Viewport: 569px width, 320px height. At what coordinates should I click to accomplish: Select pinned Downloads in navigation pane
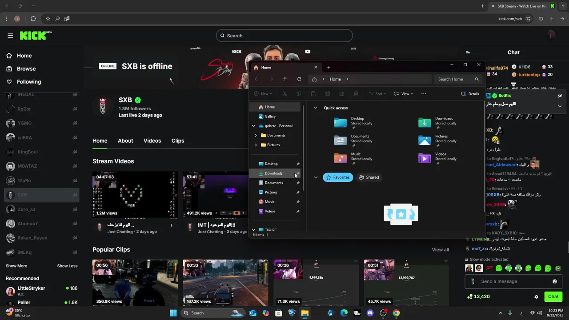point(275,173)
